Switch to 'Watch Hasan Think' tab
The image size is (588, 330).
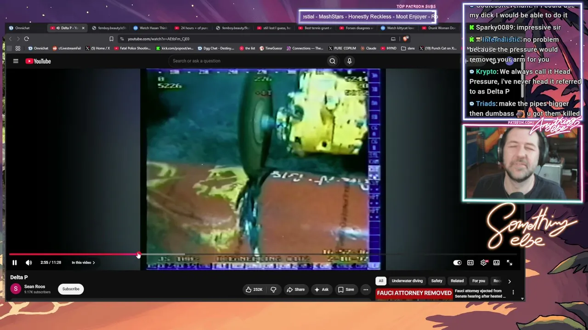point(151,28)
